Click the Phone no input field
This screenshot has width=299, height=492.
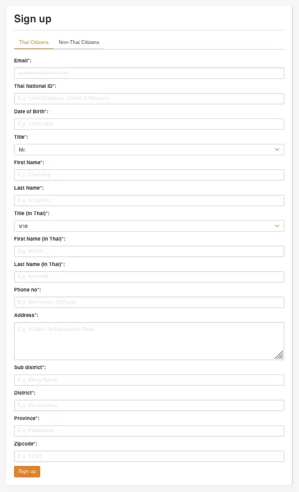point(149,302)
